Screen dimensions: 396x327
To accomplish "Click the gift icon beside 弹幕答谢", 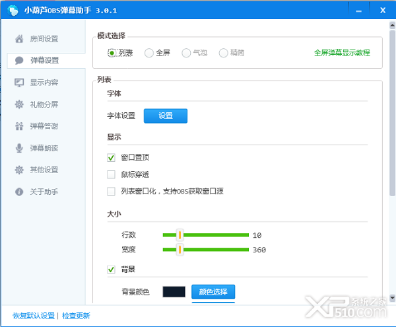I will coord(19,126).
